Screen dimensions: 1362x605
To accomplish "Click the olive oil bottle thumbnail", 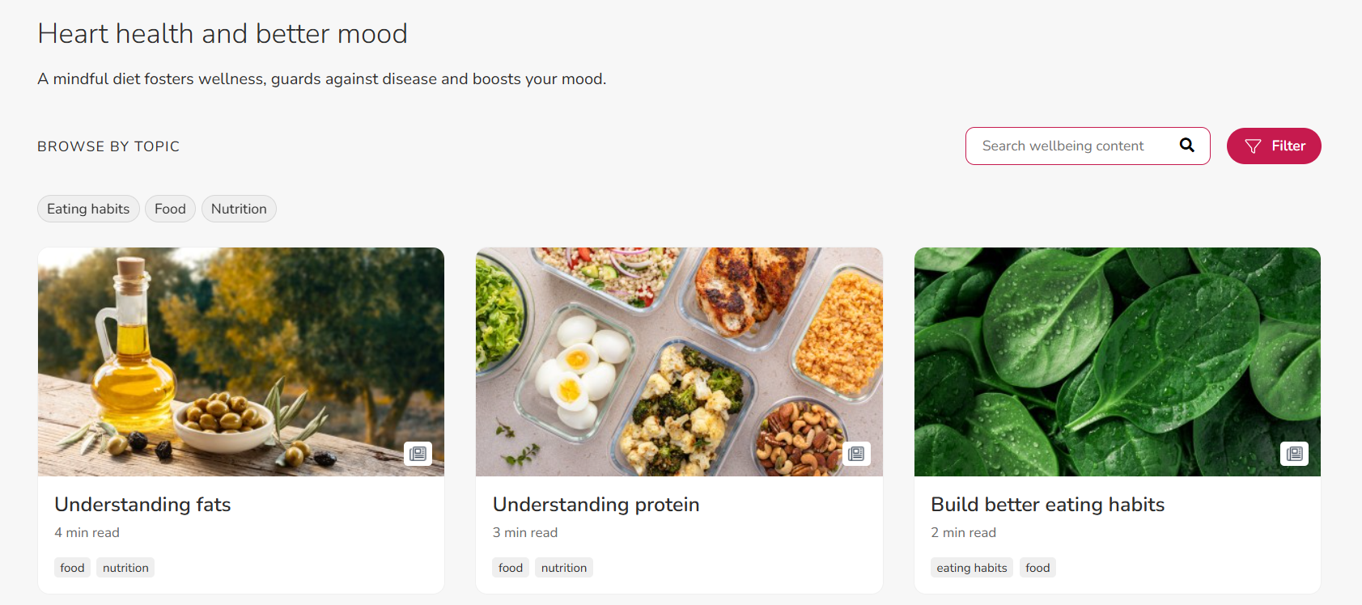I will tap(241, 361).
